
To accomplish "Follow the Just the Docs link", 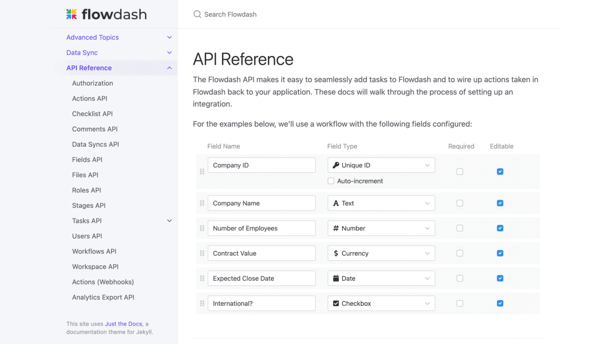I will (x=124, y=324).
